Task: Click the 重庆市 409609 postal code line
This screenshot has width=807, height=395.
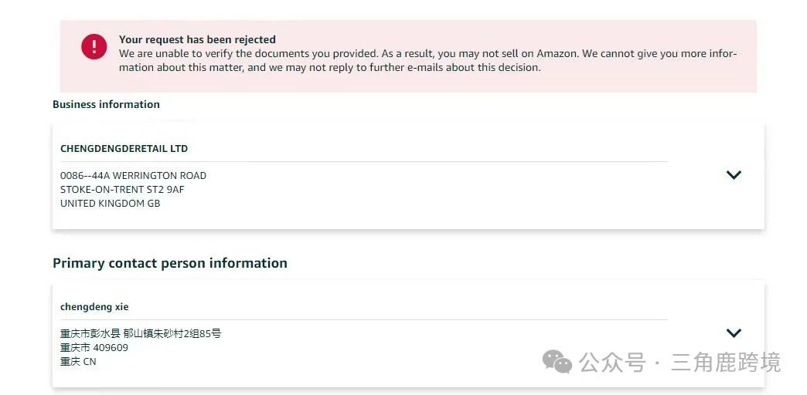Action: click(94, 348)
